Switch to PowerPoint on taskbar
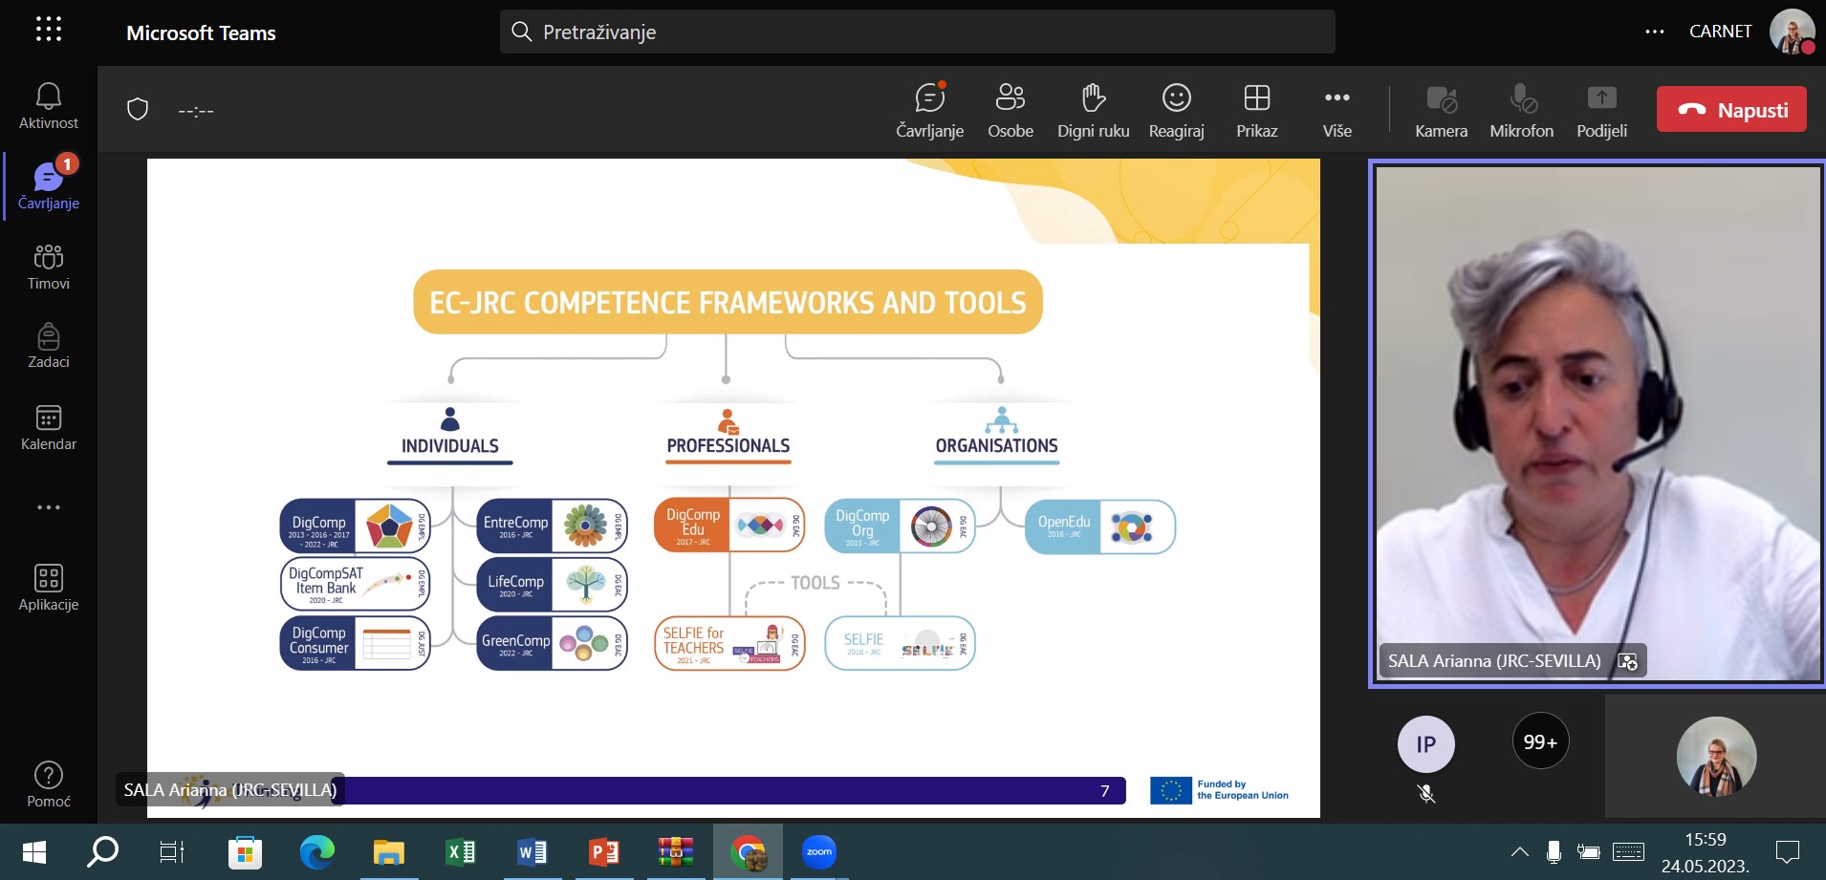The height and width of the screenshot is (880, 1826). [603, 852]
